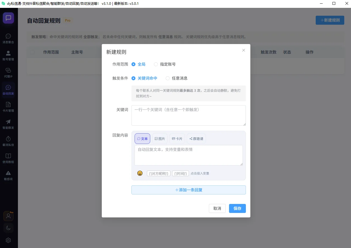The image size is (351, 248).
Task: Click the 自动回复文本 reply textarea
Action: [189, 155]
